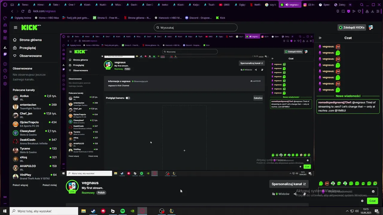Open GX Corner from the sidebar
Viewport: 383px width, 215px height.
(5, 197)
